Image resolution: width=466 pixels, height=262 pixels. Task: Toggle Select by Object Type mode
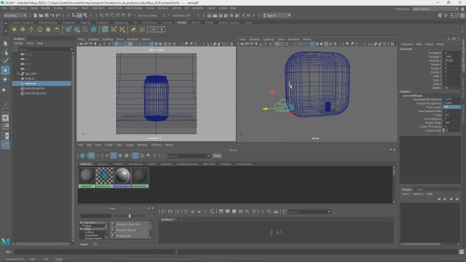pos(79,15)
